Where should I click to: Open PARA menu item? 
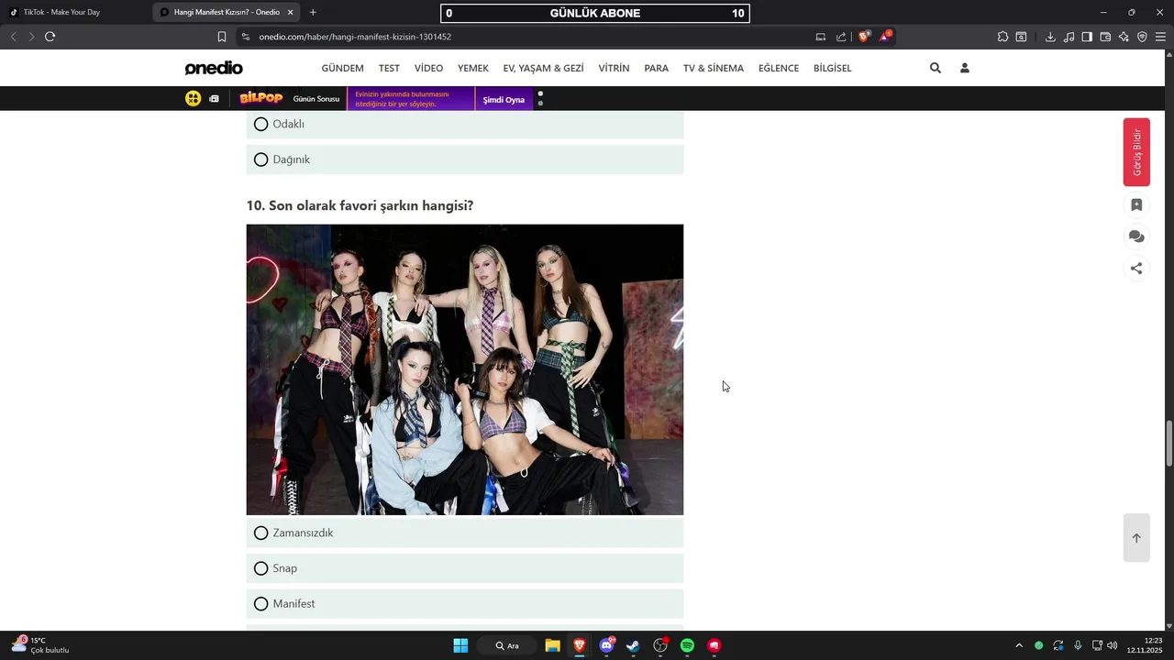coord(656,68)
